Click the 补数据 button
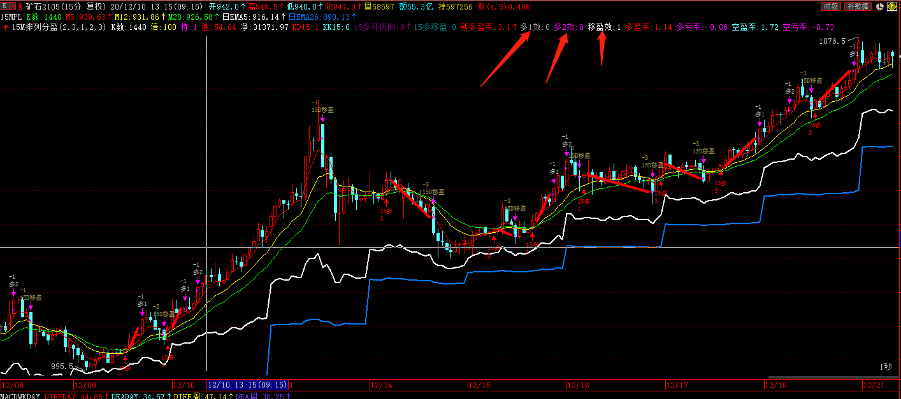The width and height of the screenshot is (901, 399). (x=858, y=6)
